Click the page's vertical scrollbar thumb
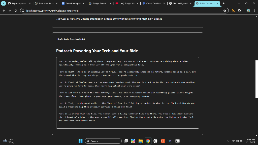Image resolution: width=258 pixels, height=145 pixels. tap(256, 79)
